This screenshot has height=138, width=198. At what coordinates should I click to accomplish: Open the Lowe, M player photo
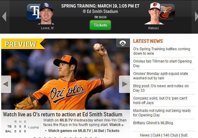pos(46,14)
